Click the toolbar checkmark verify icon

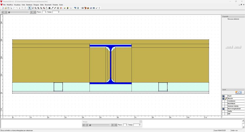click(x=97, y=8)
